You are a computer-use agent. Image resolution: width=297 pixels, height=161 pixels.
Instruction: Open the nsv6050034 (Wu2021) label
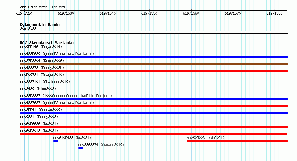(206, 138)
